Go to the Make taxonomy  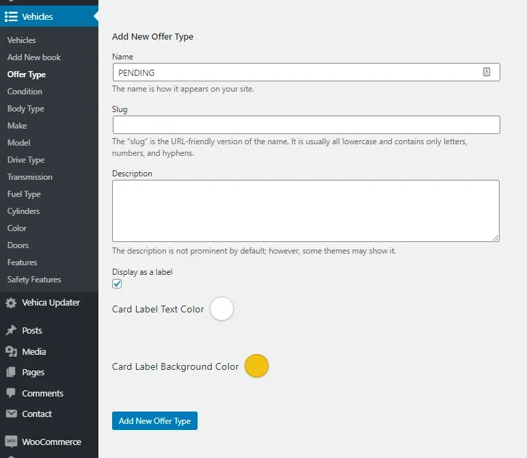pos(17,126)
